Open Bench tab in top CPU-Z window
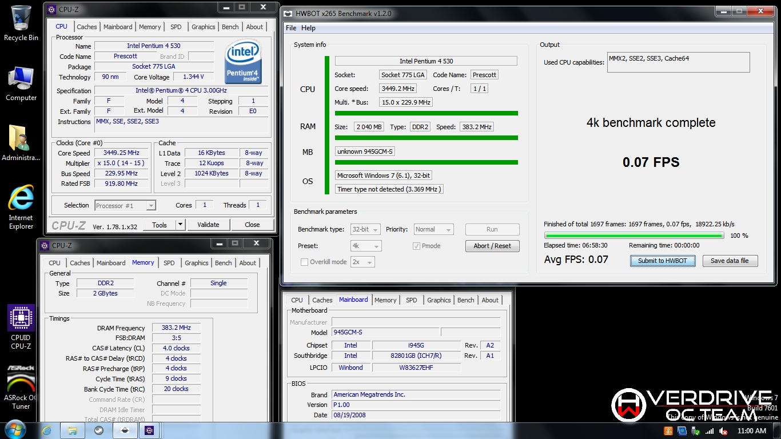This screenshot has height=439, width=781. pos(230,27)
